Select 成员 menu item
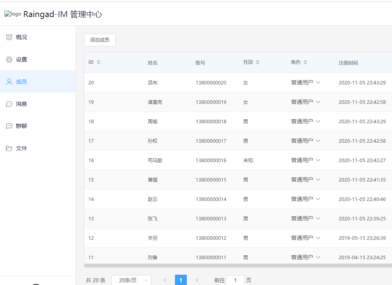392x285 pixels. click(x=38, y=82)
